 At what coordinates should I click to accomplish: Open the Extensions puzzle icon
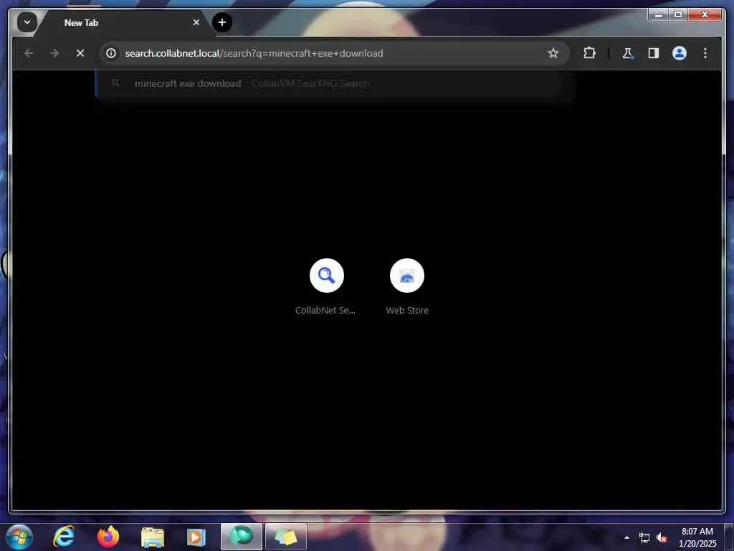(589, 53)
